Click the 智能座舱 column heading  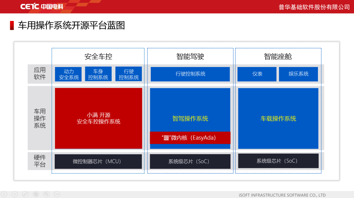(x=278, y=57)
